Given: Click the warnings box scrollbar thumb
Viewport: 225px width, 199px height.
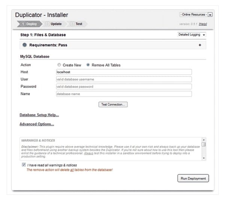Looking at the screenshot, I should 204,144.
